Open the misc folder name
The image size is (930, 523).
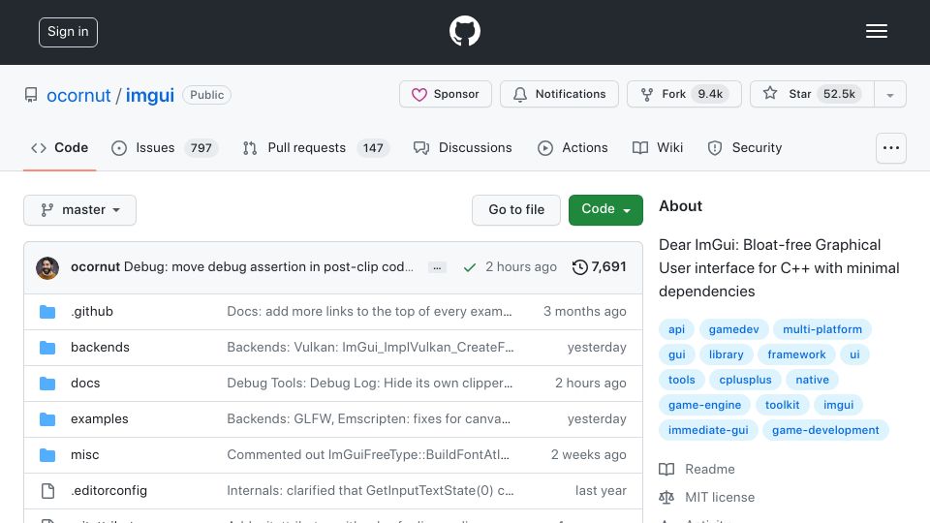pyautogui.click(x=85, y=455)
